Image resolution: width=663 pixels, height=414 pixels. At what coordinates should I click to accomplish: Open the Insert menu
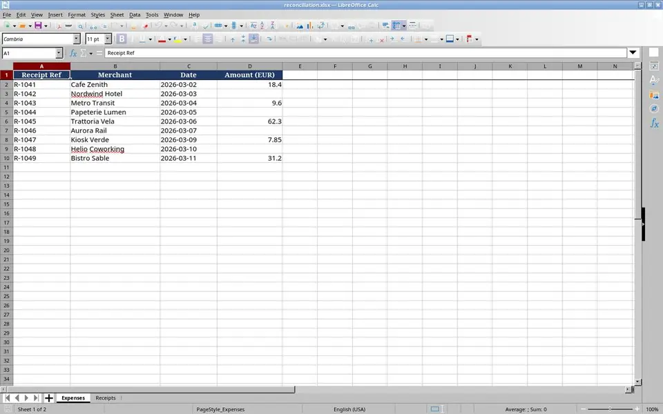[x=55, y=14]
